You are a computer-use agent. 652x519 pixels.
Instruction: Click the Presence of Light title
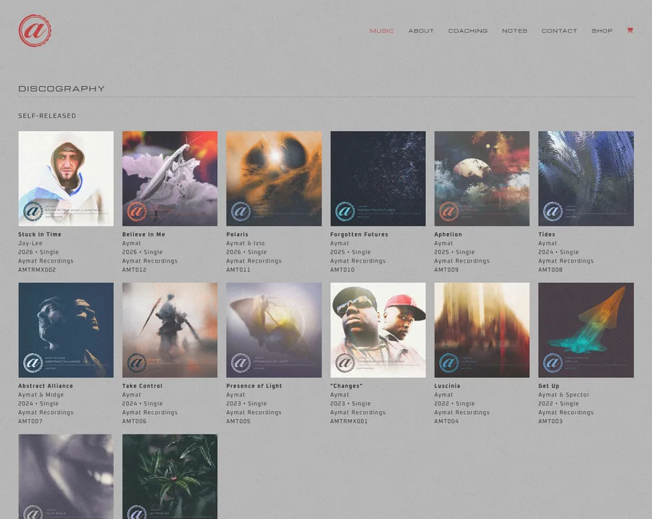pyautogui.click(x=254, y=386)
